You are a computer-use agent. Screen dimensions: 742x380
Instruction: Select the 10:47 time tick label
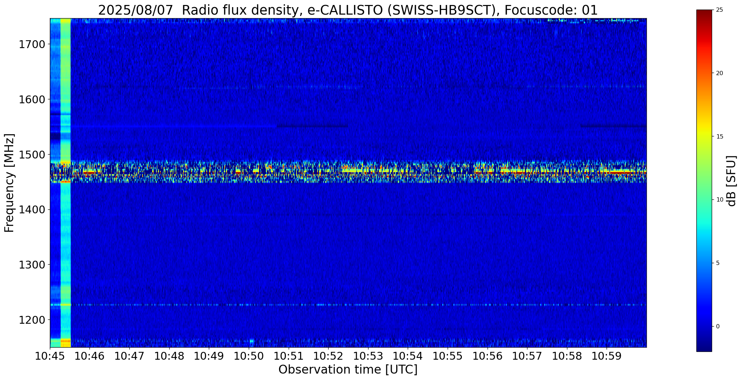[130, 356]
